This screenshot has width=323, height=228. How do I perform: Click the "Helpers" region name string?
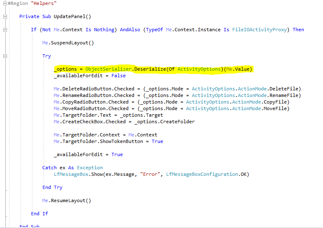coord(44,3)
